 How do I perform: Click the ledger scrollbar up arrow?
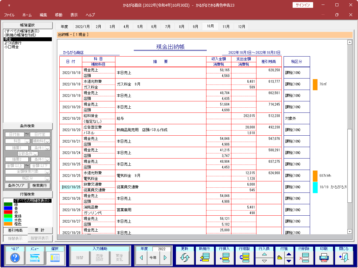350,42
